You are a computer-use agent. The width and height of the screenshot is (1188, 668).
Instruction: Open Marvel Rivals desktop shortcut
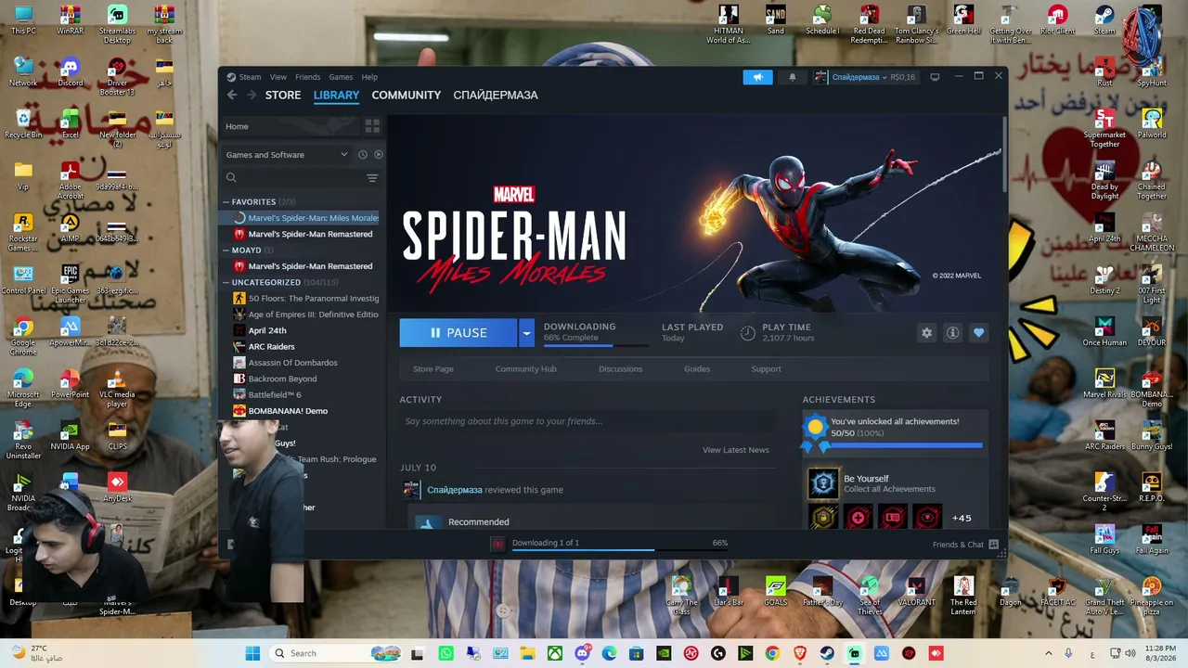[1104, 384]
